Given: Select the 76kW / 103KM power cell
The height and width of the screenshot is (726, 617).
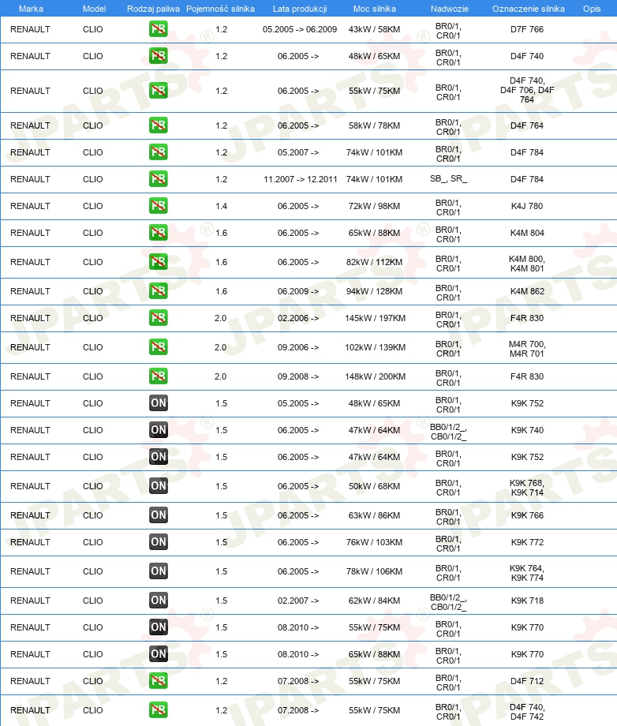Looking at the screenshot, I should (374, 542).
